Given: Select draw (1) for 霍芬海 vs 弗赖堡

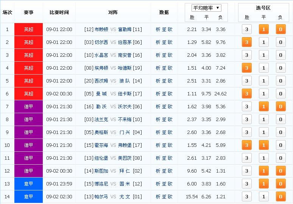Looking at the screenshot, I should pyautogui.click(x=264, y=145).
